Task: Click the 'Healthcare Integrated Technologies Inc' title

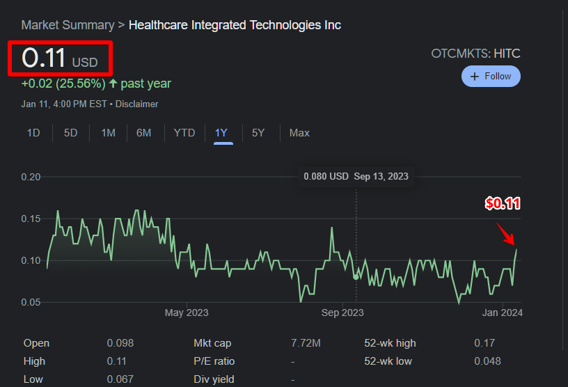Action: 235,25
